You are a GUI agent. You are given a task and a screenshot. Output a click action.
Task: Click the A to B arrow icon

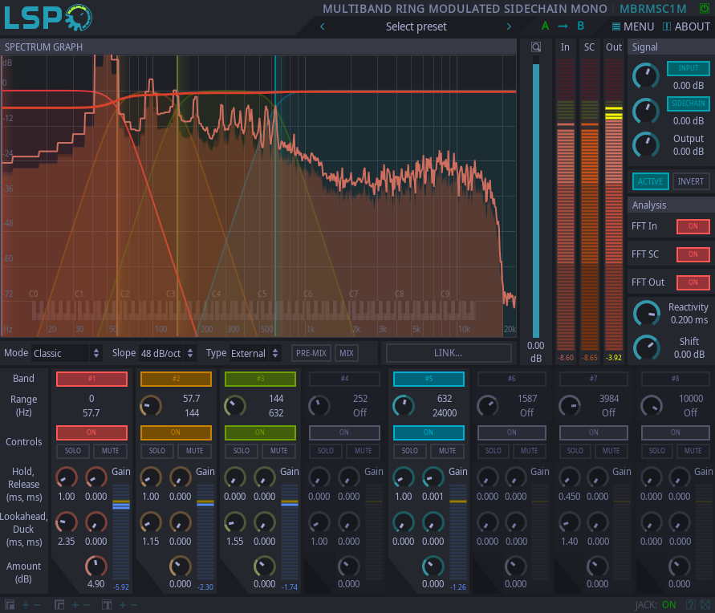pyautogui.click(x=562, y=26)
